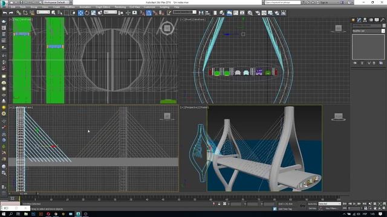Open Edit Named Selection Sets
The image size is (387, 217).
[x=169, y=13]
